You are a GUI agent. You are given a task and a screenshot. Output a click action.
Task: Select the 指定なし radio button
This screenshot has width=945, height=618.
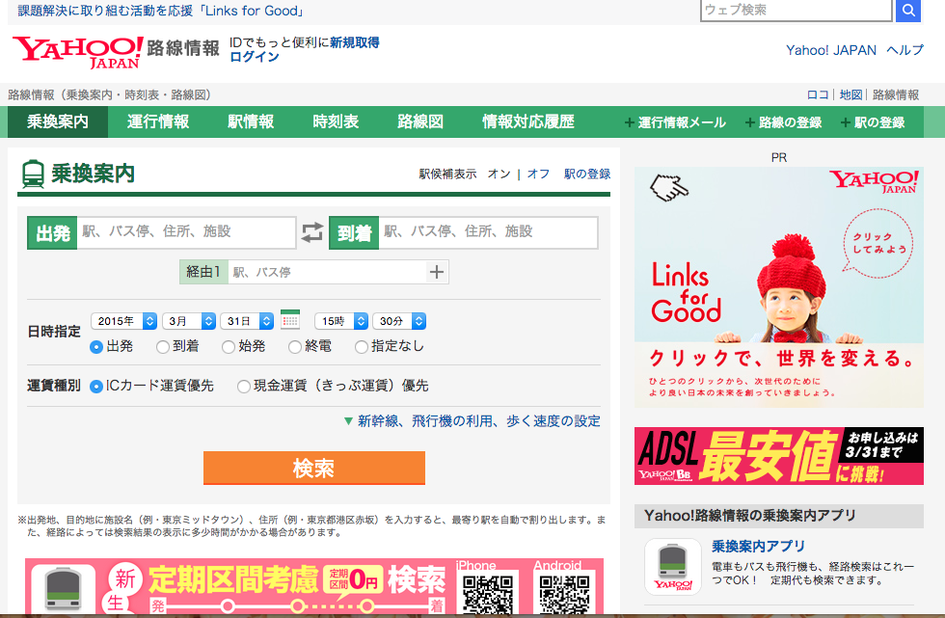[x=361, y=347]
